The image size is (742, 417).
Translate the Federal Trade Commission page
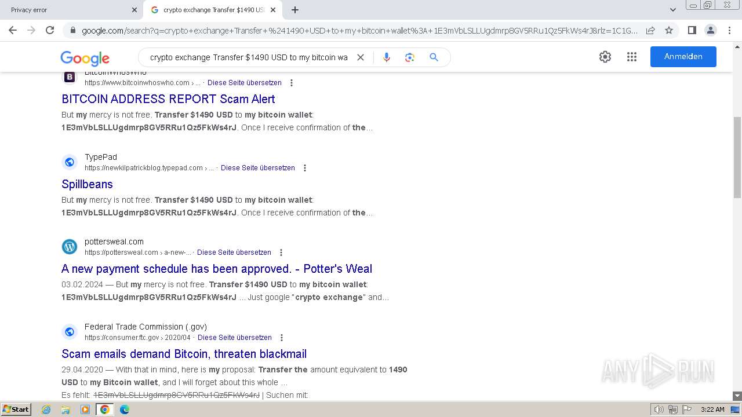235,338
